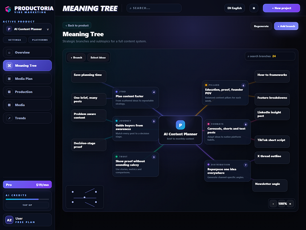Click the Pro $19/mo upgrade banner

(x=27, y=185)
